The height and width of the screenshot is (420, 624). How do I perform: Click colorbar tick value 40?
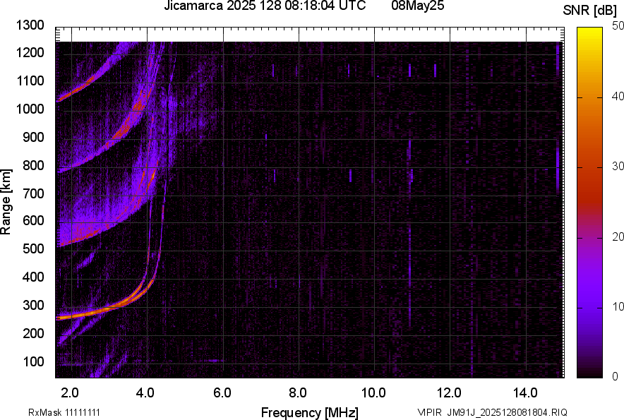coord(618,96)
